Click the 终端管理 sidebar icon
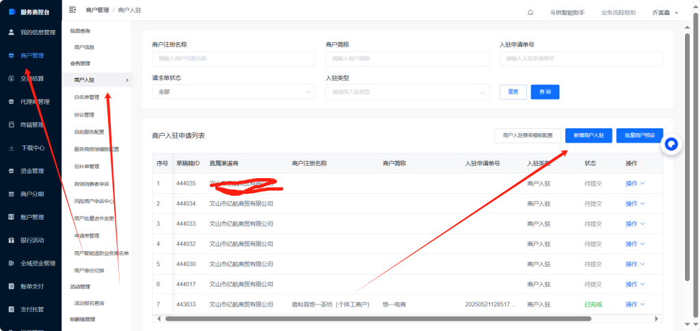 (x=12, y=125)
